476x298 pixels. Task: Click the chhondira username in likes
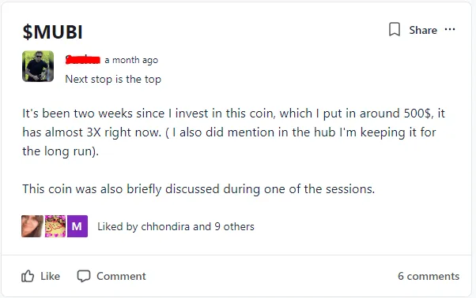(165, 226)
